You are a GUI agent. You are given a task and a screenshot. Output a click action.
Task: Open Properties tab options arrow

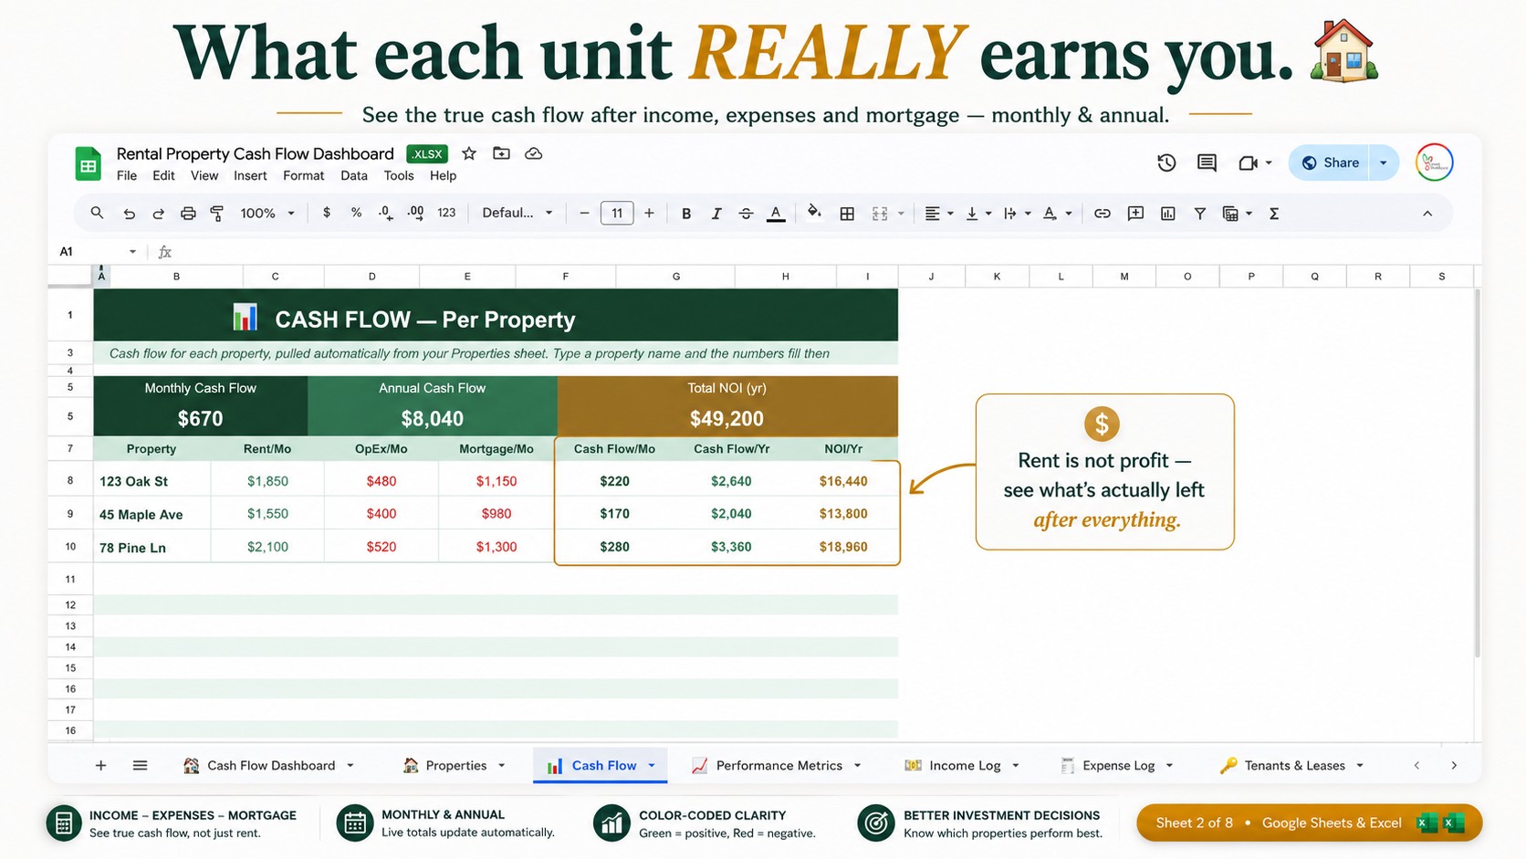point(502,765)
